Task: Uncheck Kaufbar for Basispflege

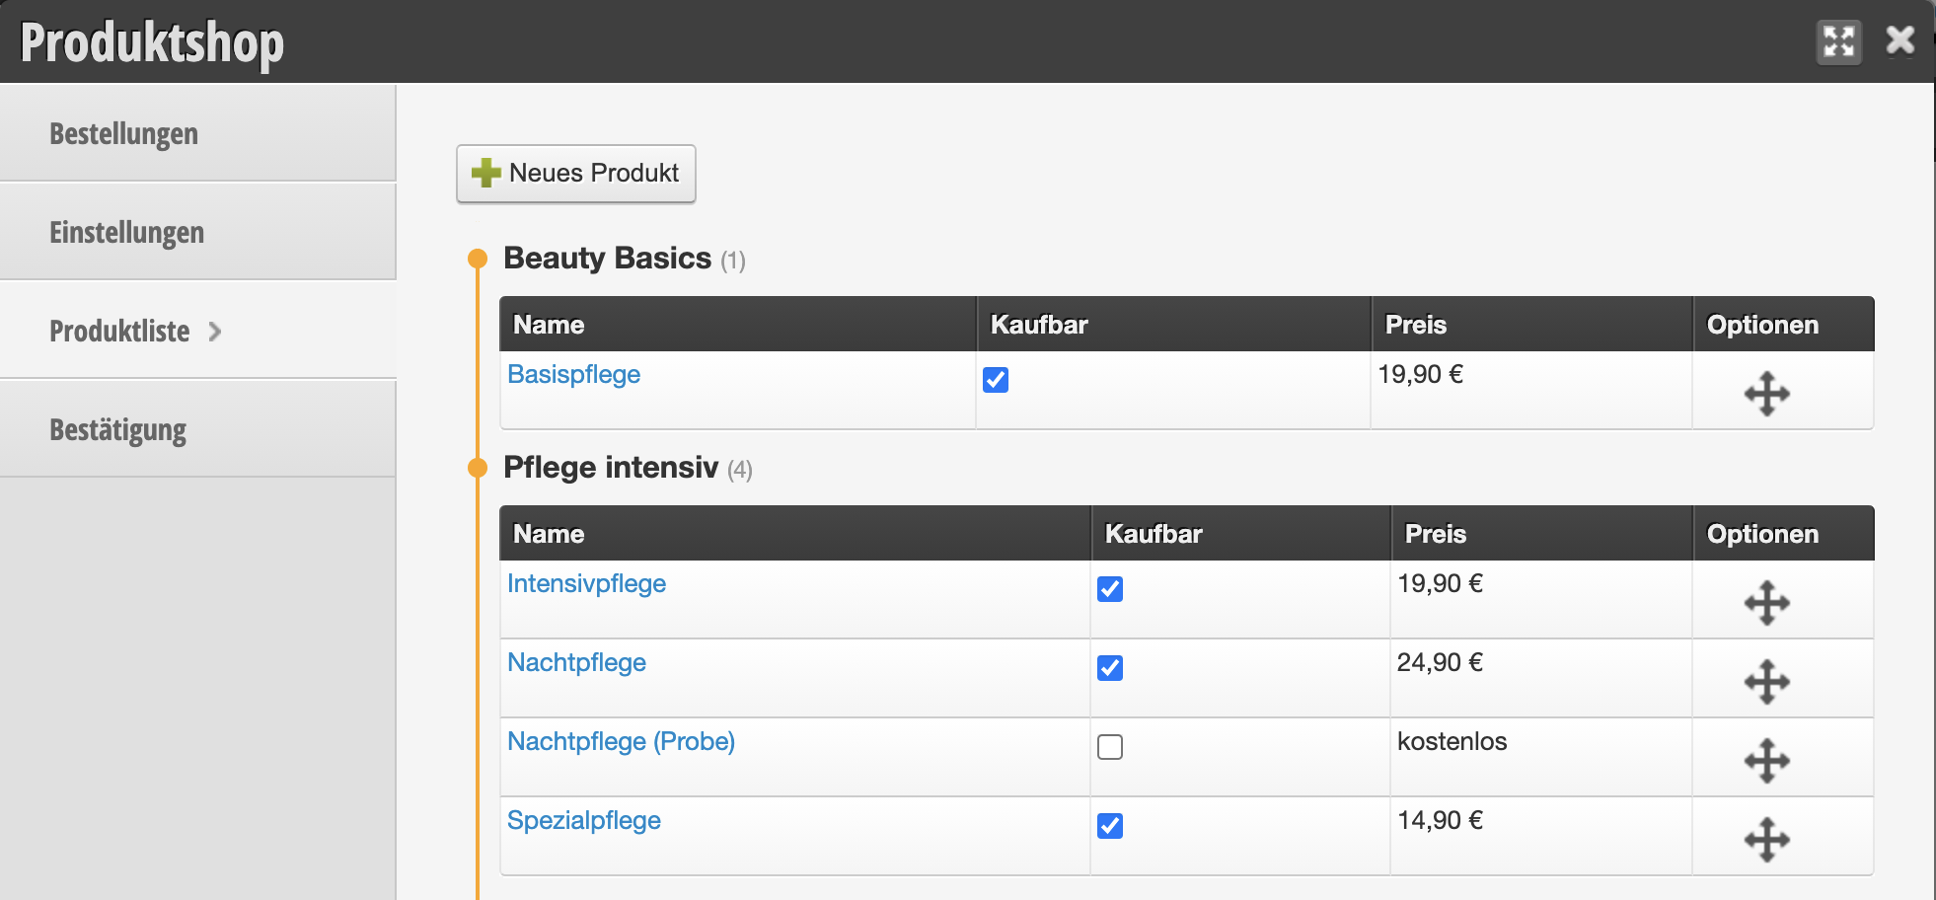Action: [x=996, y=380]
